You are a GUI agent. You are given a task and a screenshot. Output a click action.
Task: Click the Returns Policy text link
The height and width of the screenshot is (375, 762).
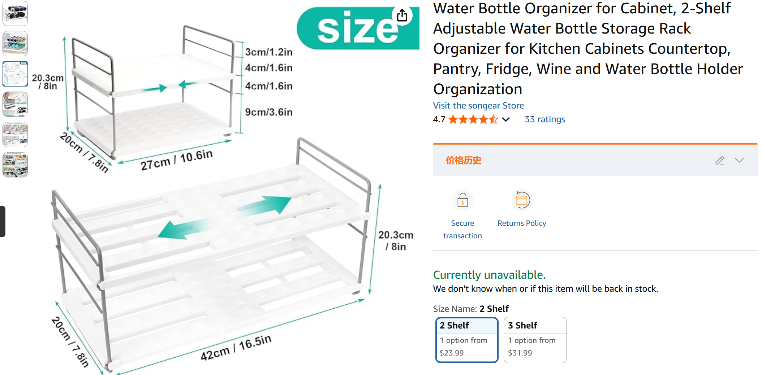521,223
